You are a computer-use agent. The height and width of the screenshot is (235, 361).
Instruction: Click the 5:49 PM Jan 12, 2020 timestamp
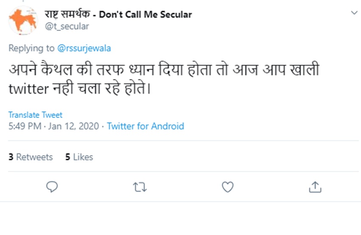(x=54, y=126)
